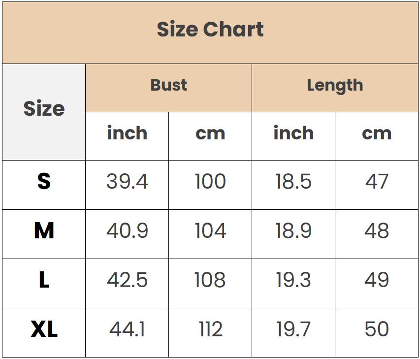Select the 48 length cm cell
Viewport: 420px width, 359px height.
click(x=377, y=234)
